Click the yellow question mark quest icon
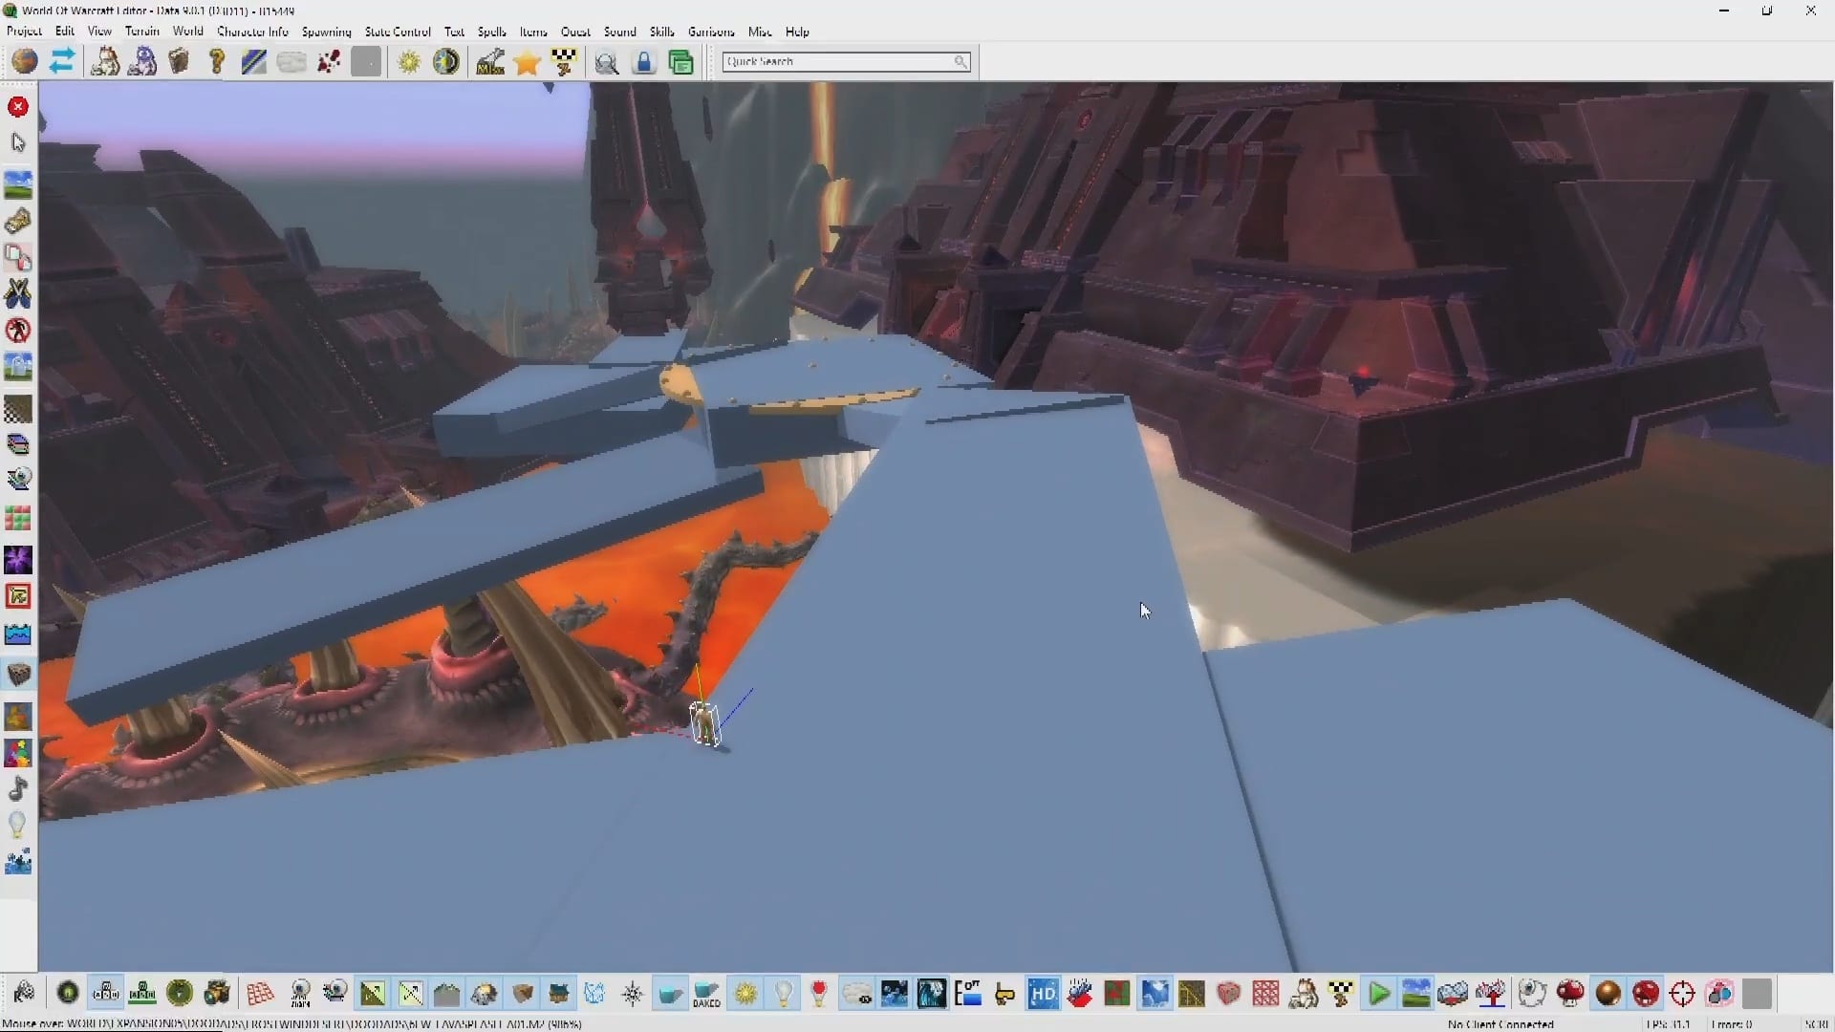The image size is (1835, 1032). pyautogui.click(x=217, y=62)
